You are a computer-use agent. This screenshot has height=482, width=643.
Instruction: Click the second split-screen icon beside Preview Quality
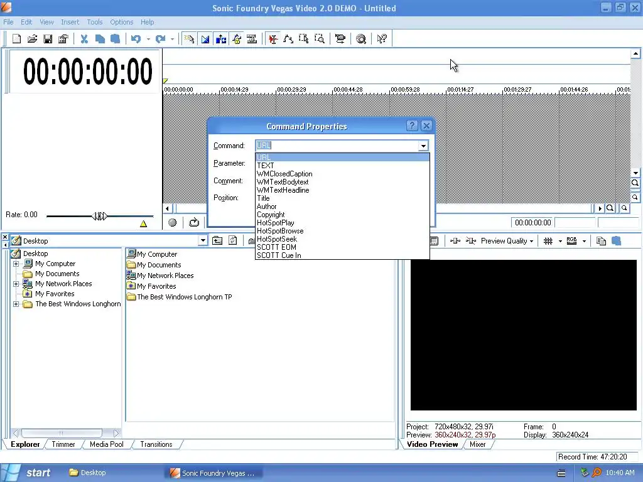click(x=471, y=241)
